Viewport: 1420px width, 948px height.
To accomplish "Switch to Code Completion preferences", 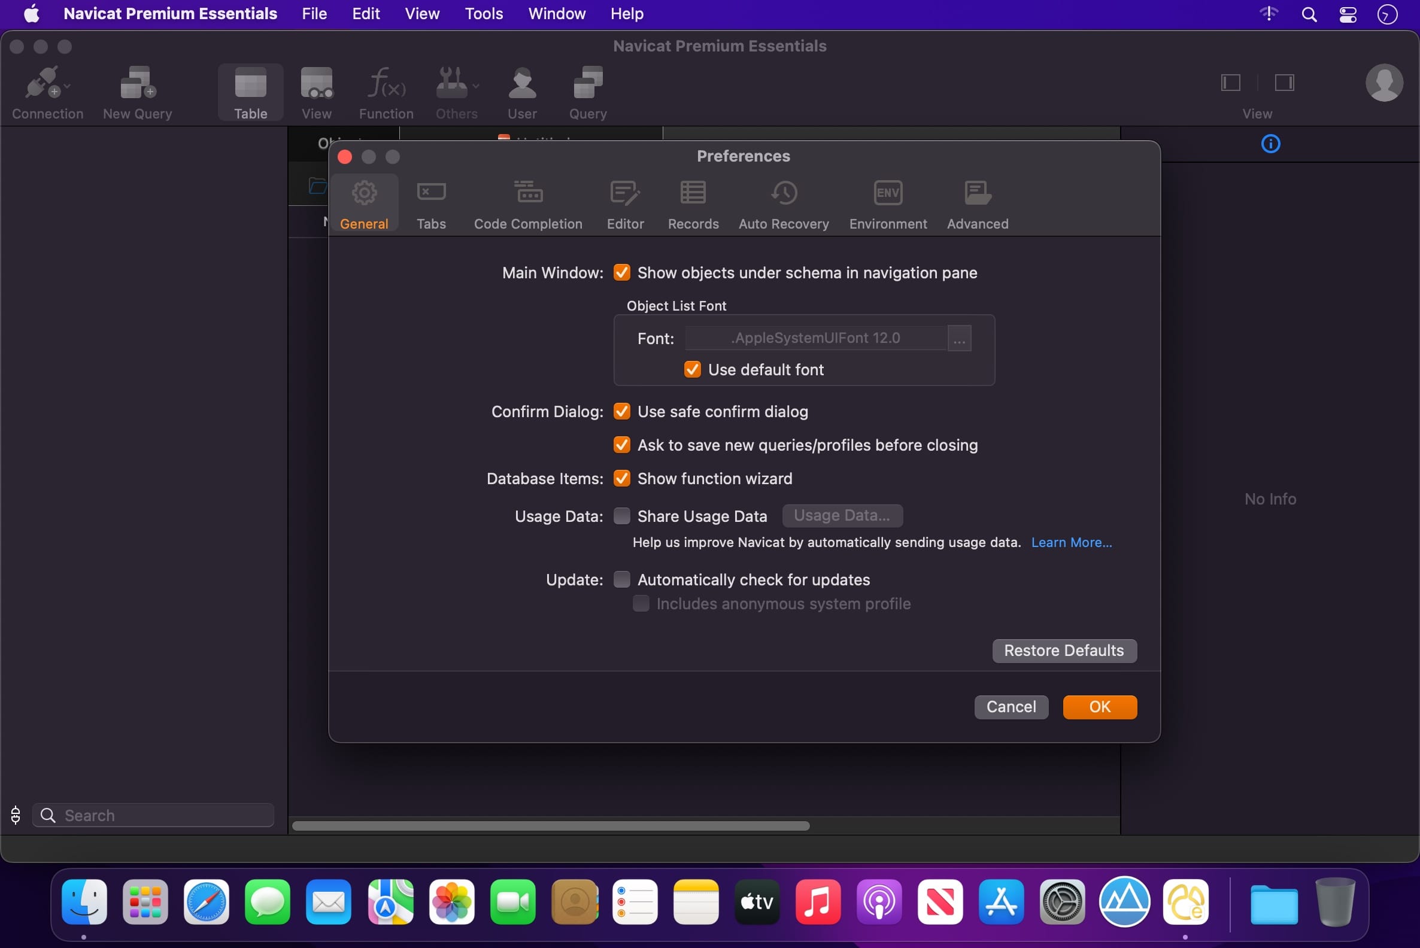I will 528,205.
